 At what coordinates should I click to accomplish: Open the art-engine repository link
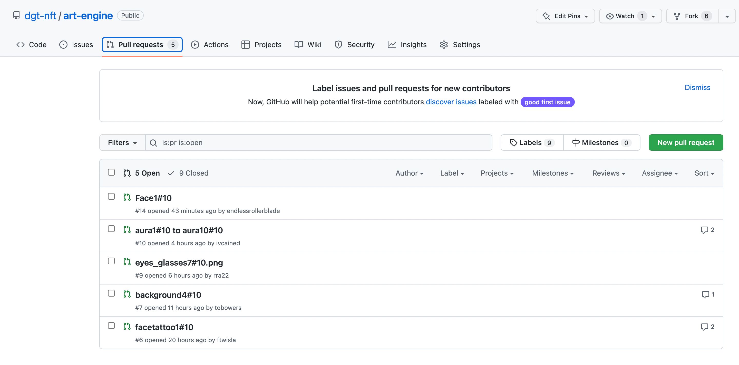88,16
